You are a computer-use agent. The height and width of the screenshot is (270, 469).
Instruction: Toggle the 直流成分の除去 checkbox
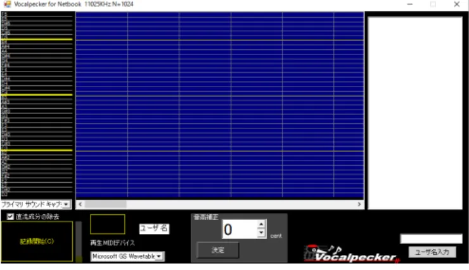[x=10, y=217]
